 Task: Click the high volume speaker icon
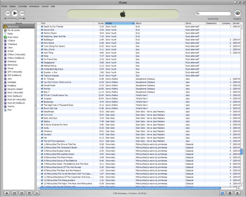24,18
